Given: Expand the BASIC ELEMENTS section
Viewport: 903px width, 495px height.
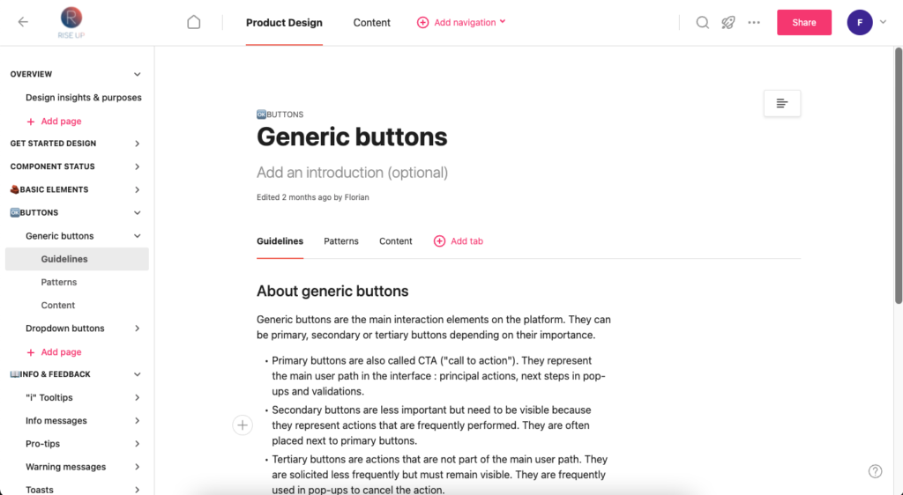Looking at the screenshot, I should [137, 189].
